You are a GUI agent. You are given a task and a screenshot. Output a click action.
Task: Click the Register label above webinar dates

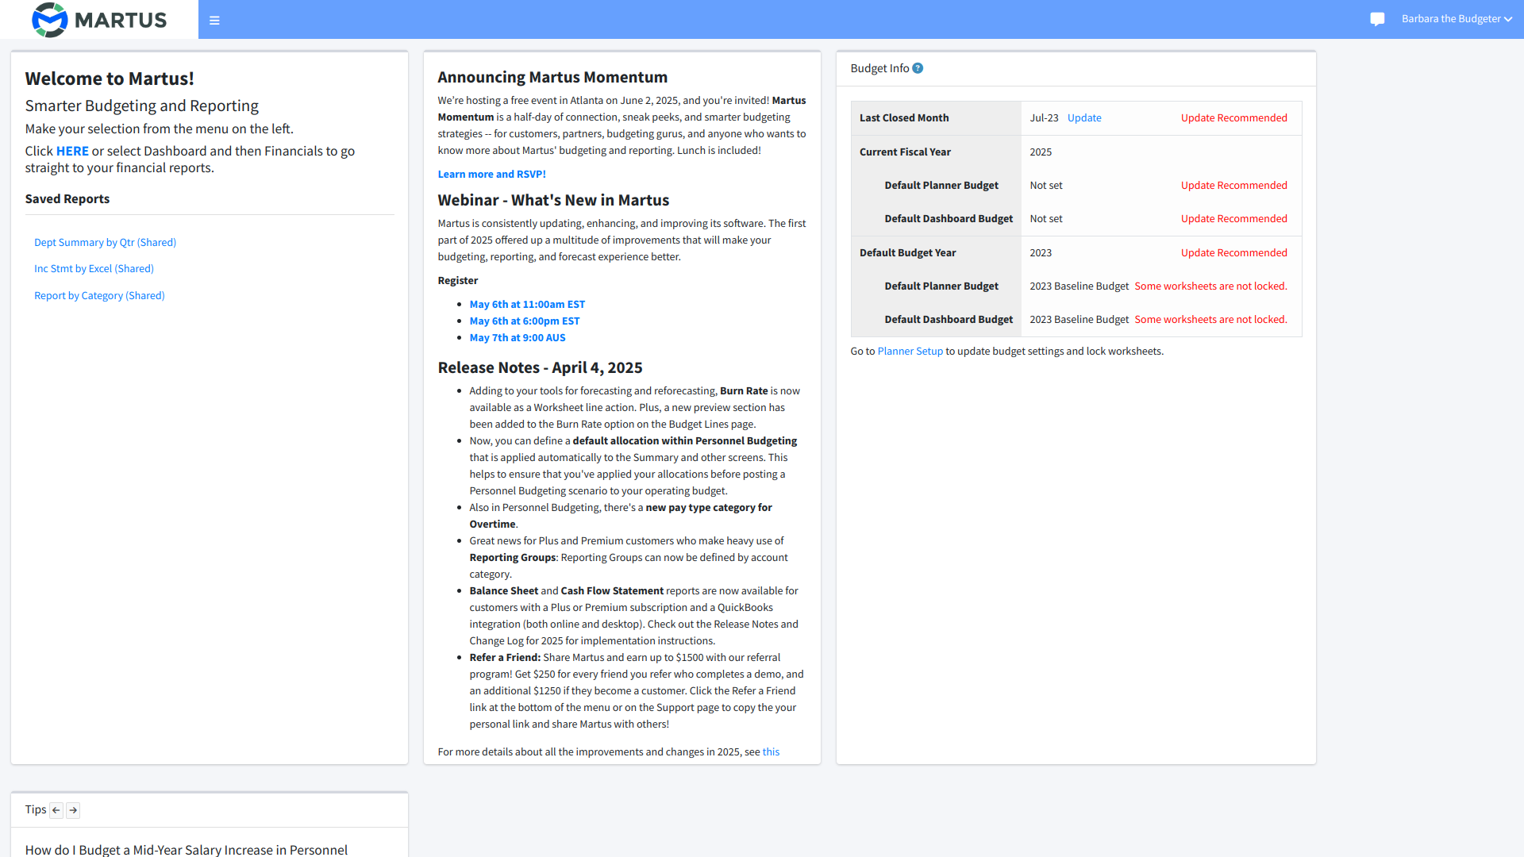click(x=458, y=281)
